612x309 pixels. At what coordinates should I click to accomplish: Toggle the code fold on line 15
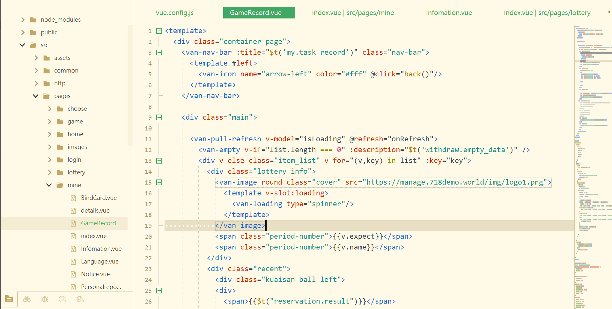(159, 182)
